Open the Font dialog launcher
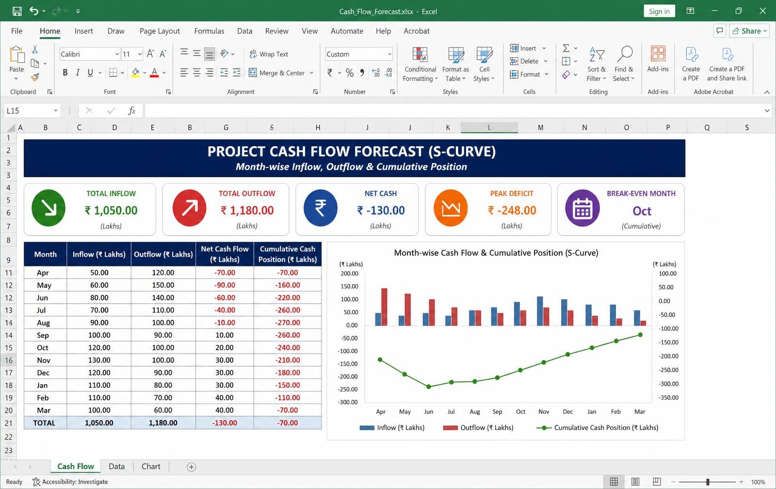This screenshot has width=776, height=489. pos(168,92)
